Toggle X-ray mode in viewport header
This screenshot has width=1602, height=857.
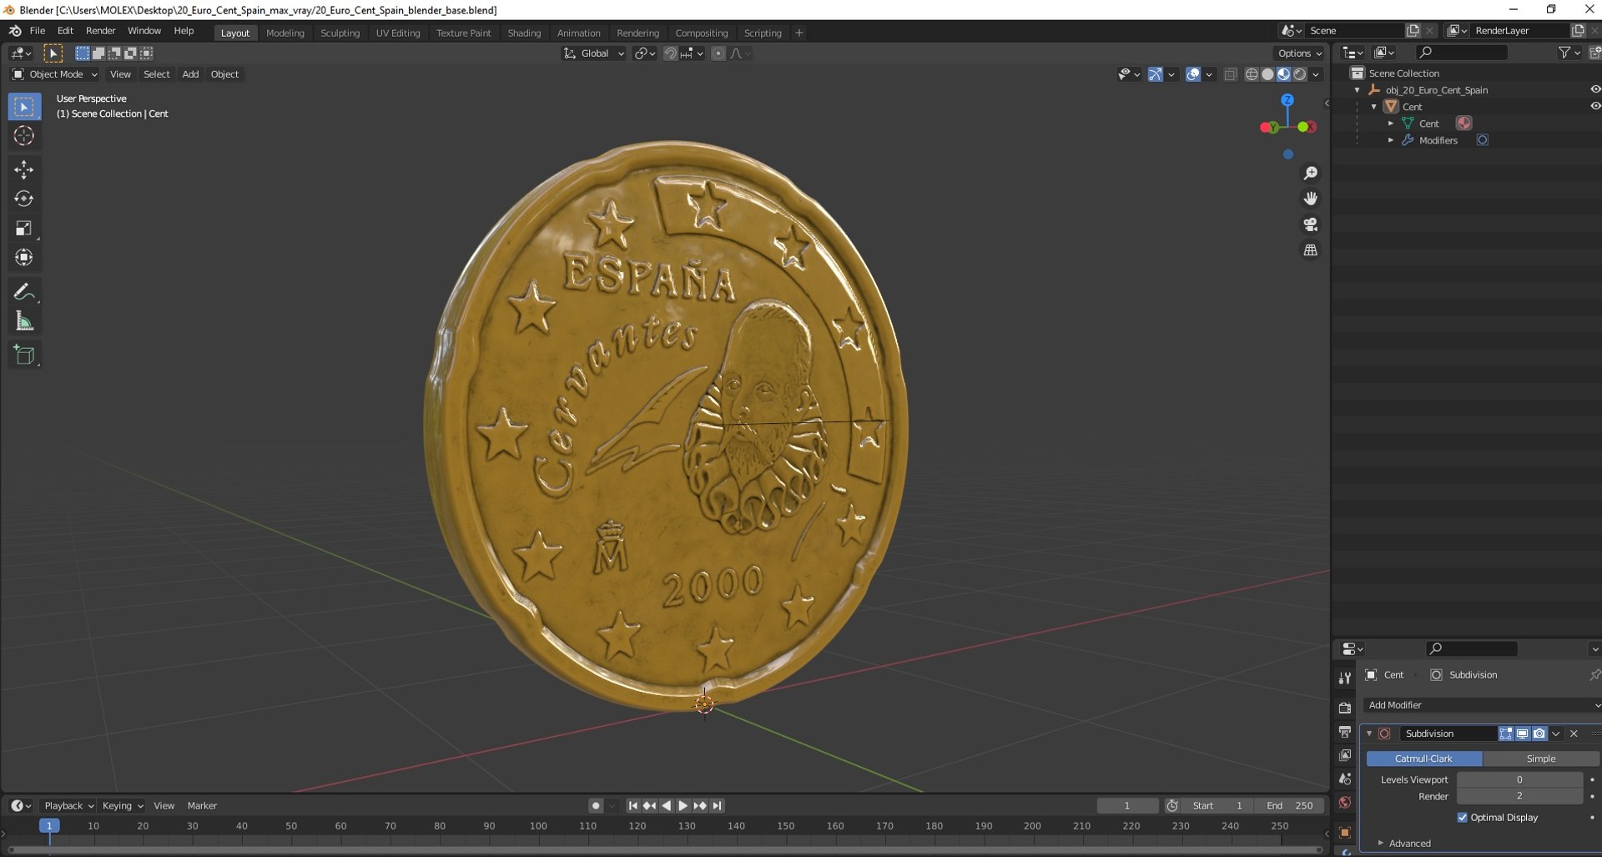point(1230,74)
